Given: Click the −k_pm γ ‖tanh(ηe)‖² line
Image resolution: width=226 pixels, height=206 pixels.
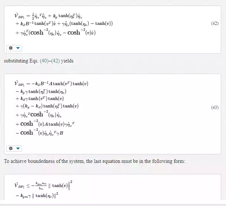Looking at the screenshot, I should click(x=37, y=196).
